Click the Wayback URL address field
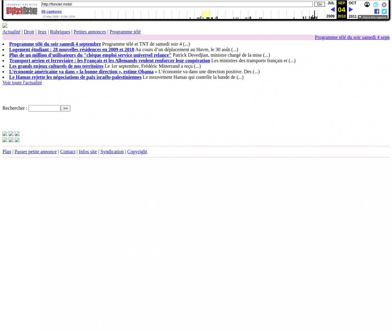 coord(177,4)
